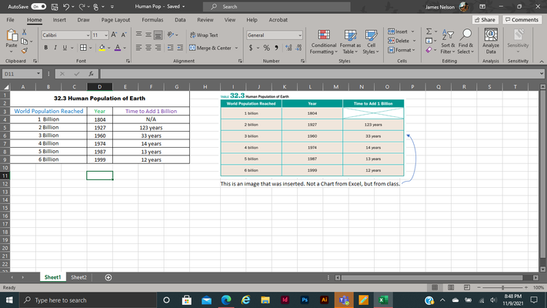Apply the yellow Fill Color swatch
The width and height of the screenshot is (547, 308).
coord(102,48)
